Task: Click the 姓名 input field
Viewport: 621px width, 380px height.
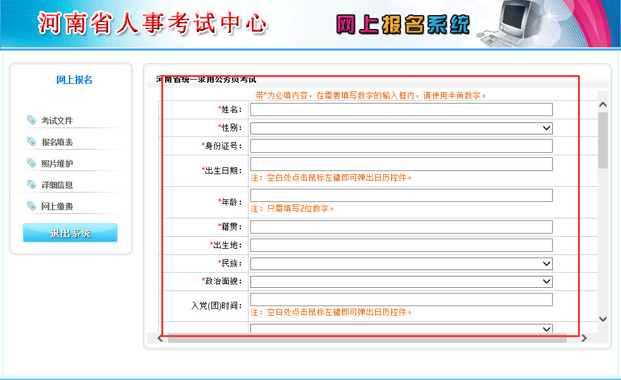Action: point(401,110)
